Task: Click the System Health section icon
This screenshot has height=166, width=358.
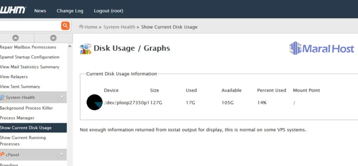Action: pos(2,97)
